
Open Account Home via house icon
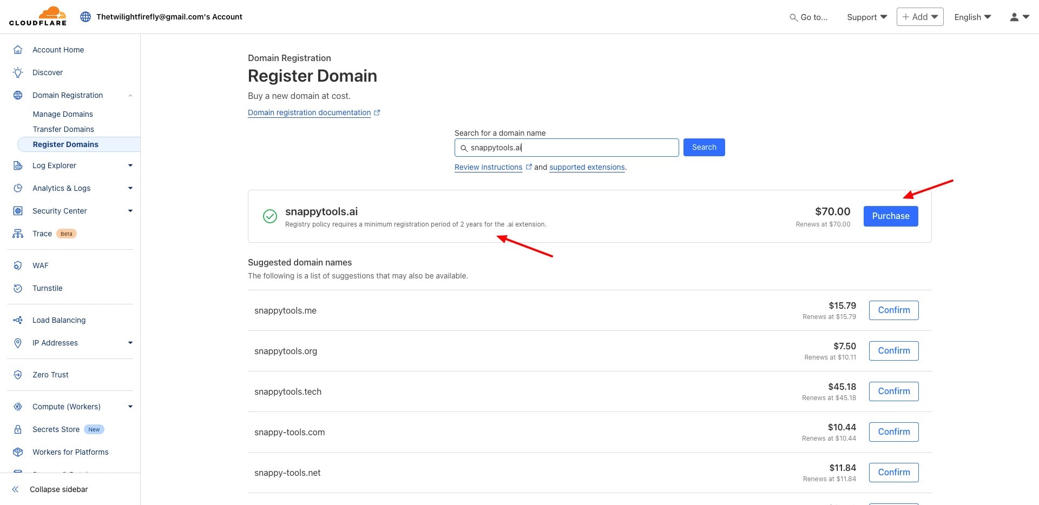point(18,50)
